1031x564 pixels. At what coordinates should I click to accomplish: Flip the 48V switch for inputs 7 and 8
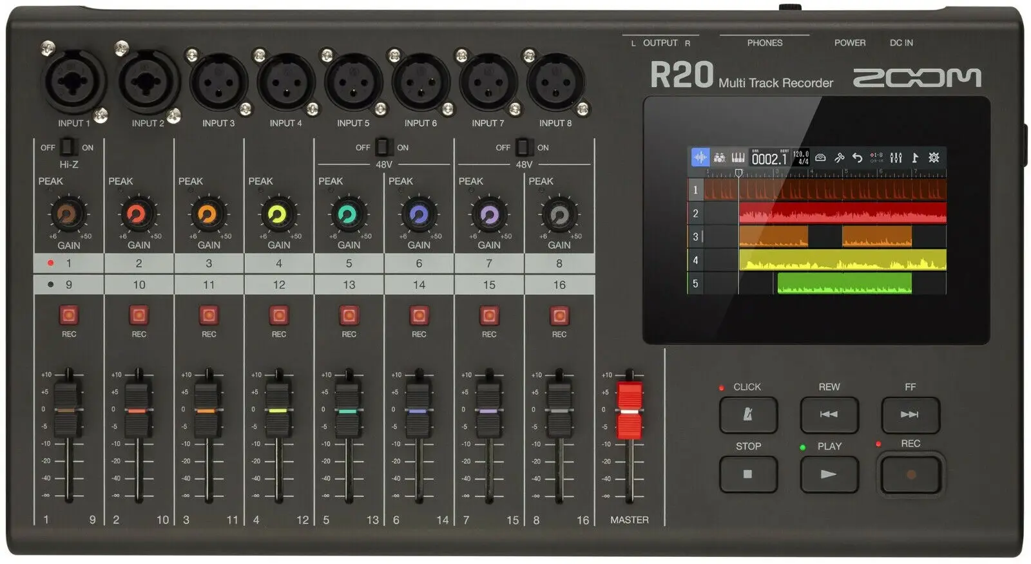point(523,147)
